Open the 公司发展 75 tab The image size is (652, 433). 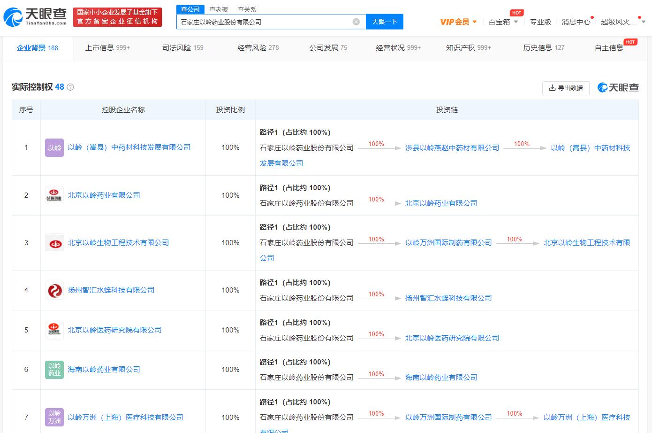click(x=328, y=48)
